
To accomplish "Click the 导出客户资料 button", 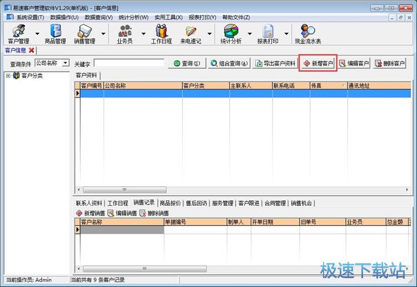I will coord(275,63).
